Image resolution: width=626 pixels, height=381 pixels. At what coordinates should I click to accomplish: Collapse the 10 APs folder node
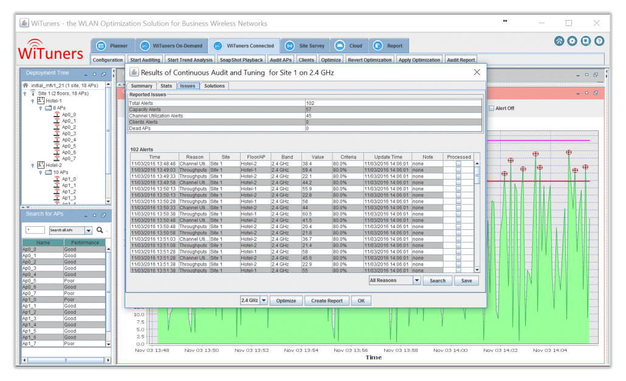point(40,172)
